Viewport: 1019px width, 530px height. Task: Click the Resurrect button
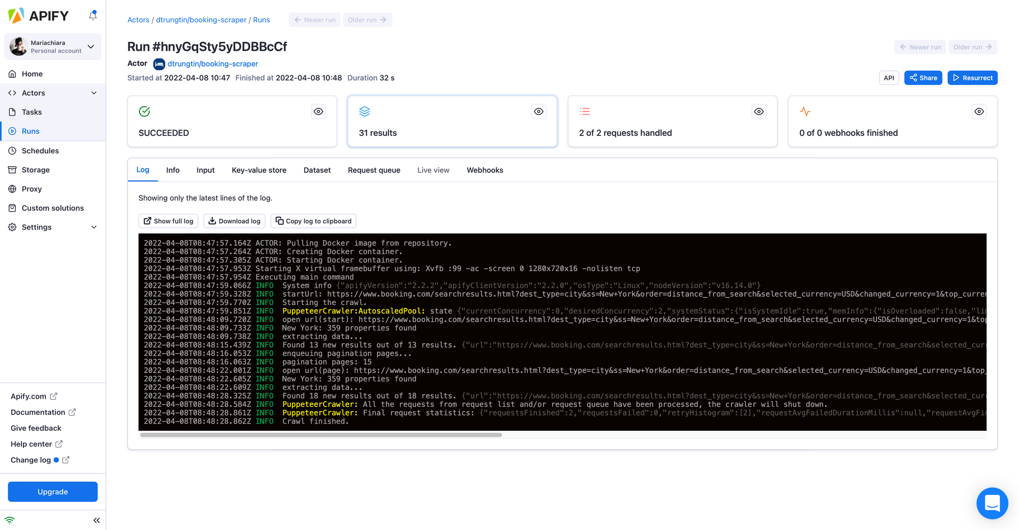(972, 78)
